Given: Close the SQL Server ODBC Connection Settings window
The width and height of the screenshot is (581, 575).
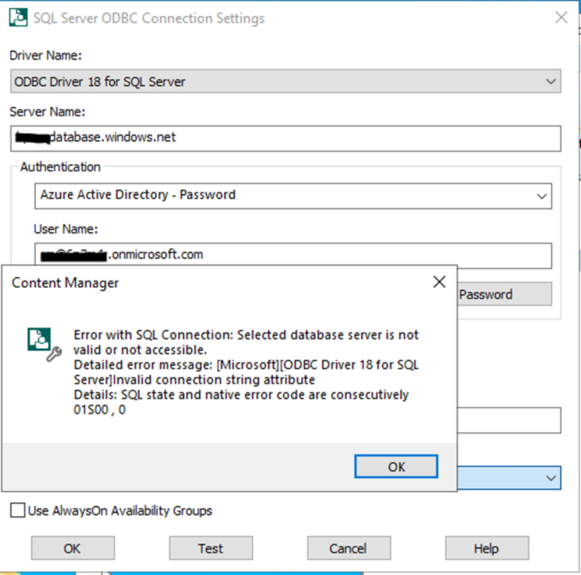Looking at the screenshot, I should [560, 18].
